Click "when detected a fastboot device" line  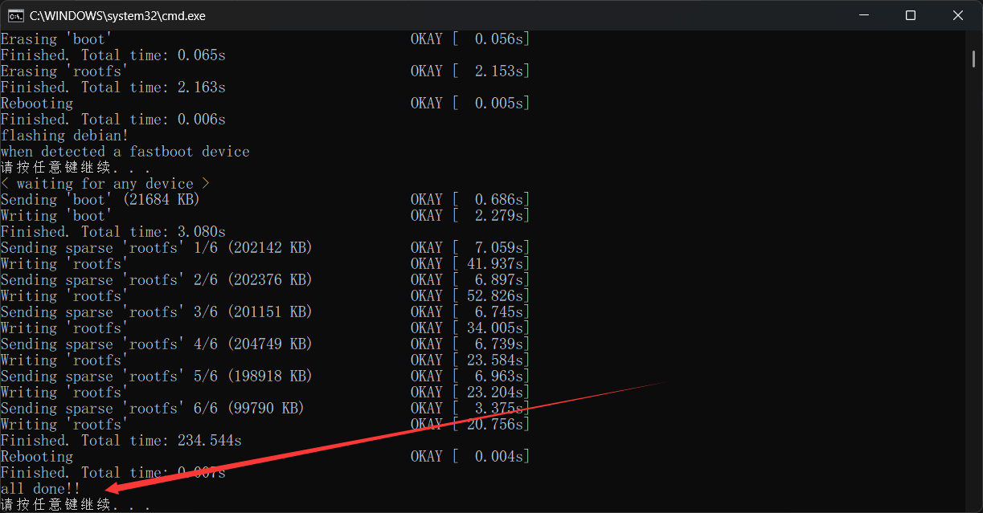coord(125,152)
